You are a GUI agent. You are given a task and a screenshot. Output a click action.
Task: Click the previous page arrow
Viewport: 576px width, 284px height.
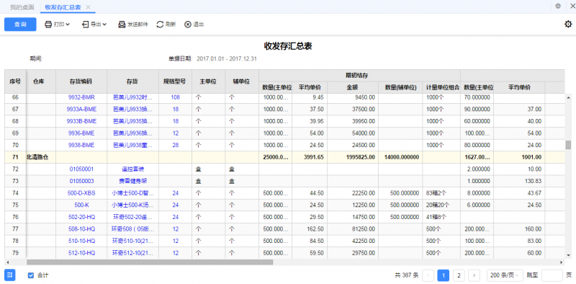(428, 275)
